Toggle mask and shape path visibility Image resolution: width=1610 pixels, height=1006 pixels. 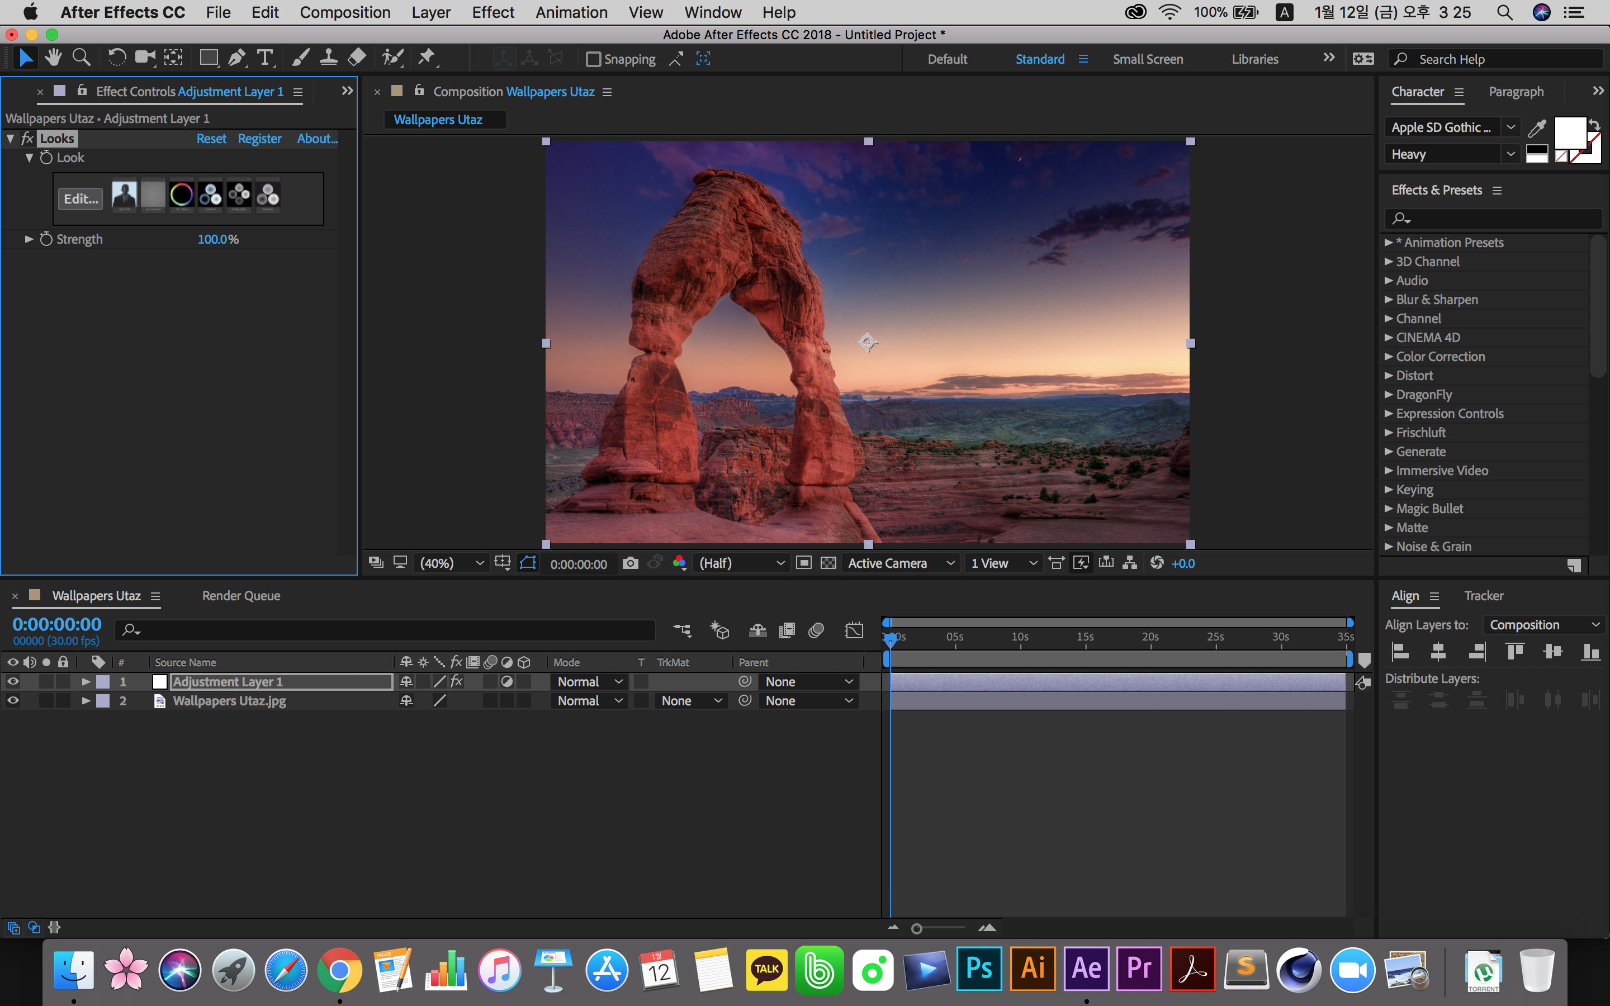(x=528, y=563)
